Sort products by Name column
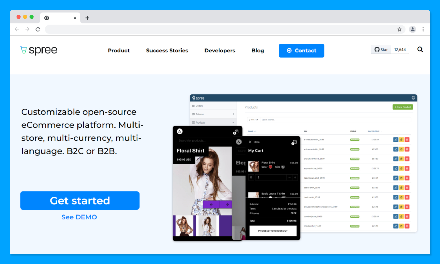Image resolution: width=440 pixels, height=264 pixels. 252,131
